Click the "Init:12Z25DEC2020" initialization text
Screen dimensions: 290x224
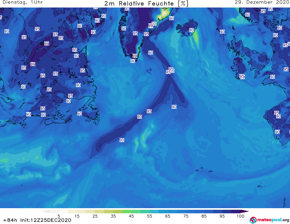(45, 220)
